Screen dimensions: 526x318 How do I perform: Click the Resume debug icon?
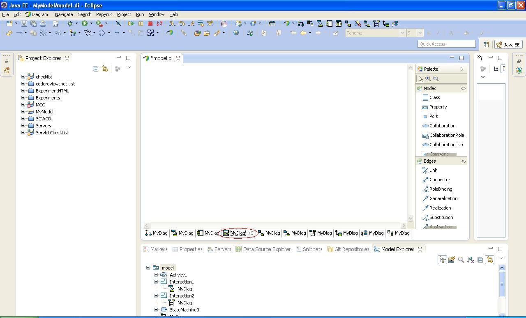point(131,24)
